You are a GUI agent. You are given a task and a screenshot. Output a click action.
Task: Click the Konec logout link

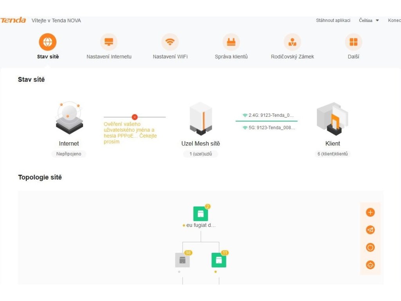coord(394,20)
